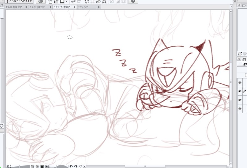Undo the last stroke
Screen dimensions: 247x168
[x=73, y=2]
